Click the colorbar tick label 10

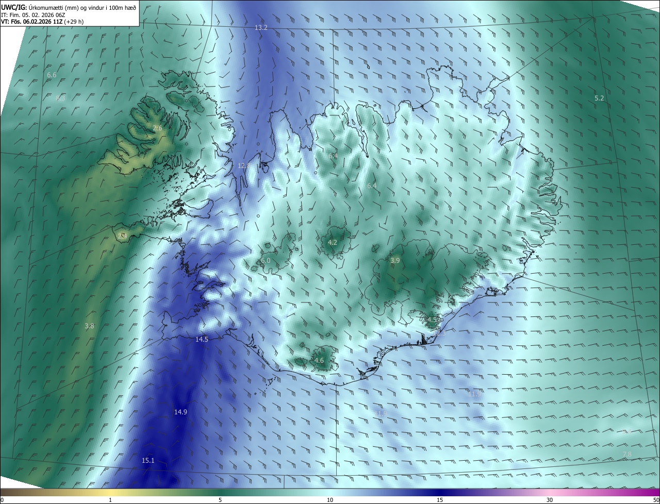click(x=330, y=500)
